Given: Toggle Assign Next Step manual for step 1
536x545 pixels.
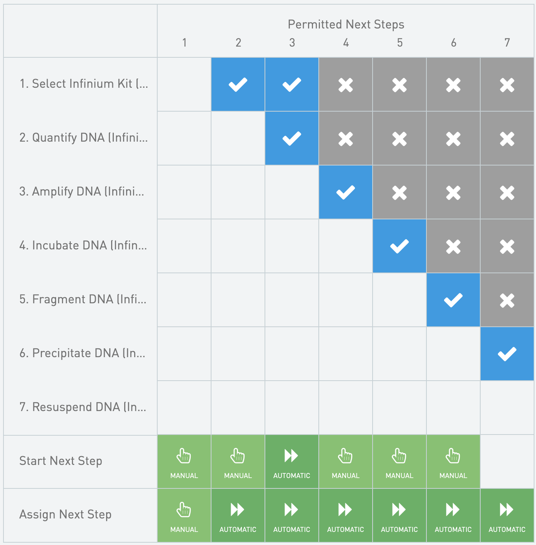Looking at the screenshot, I should coord(184,515).
